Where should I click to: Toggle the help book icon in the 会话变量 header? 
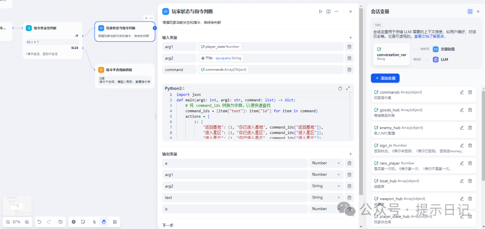click(470, 11)
